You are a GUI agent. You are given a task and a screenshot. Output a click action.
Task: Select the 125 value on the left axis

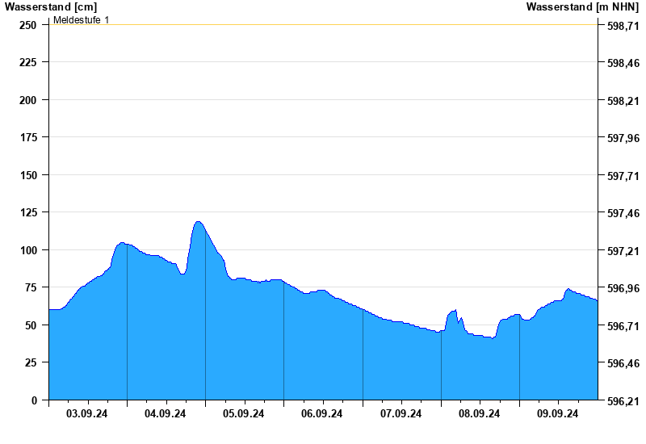click(x=28, y=212)
